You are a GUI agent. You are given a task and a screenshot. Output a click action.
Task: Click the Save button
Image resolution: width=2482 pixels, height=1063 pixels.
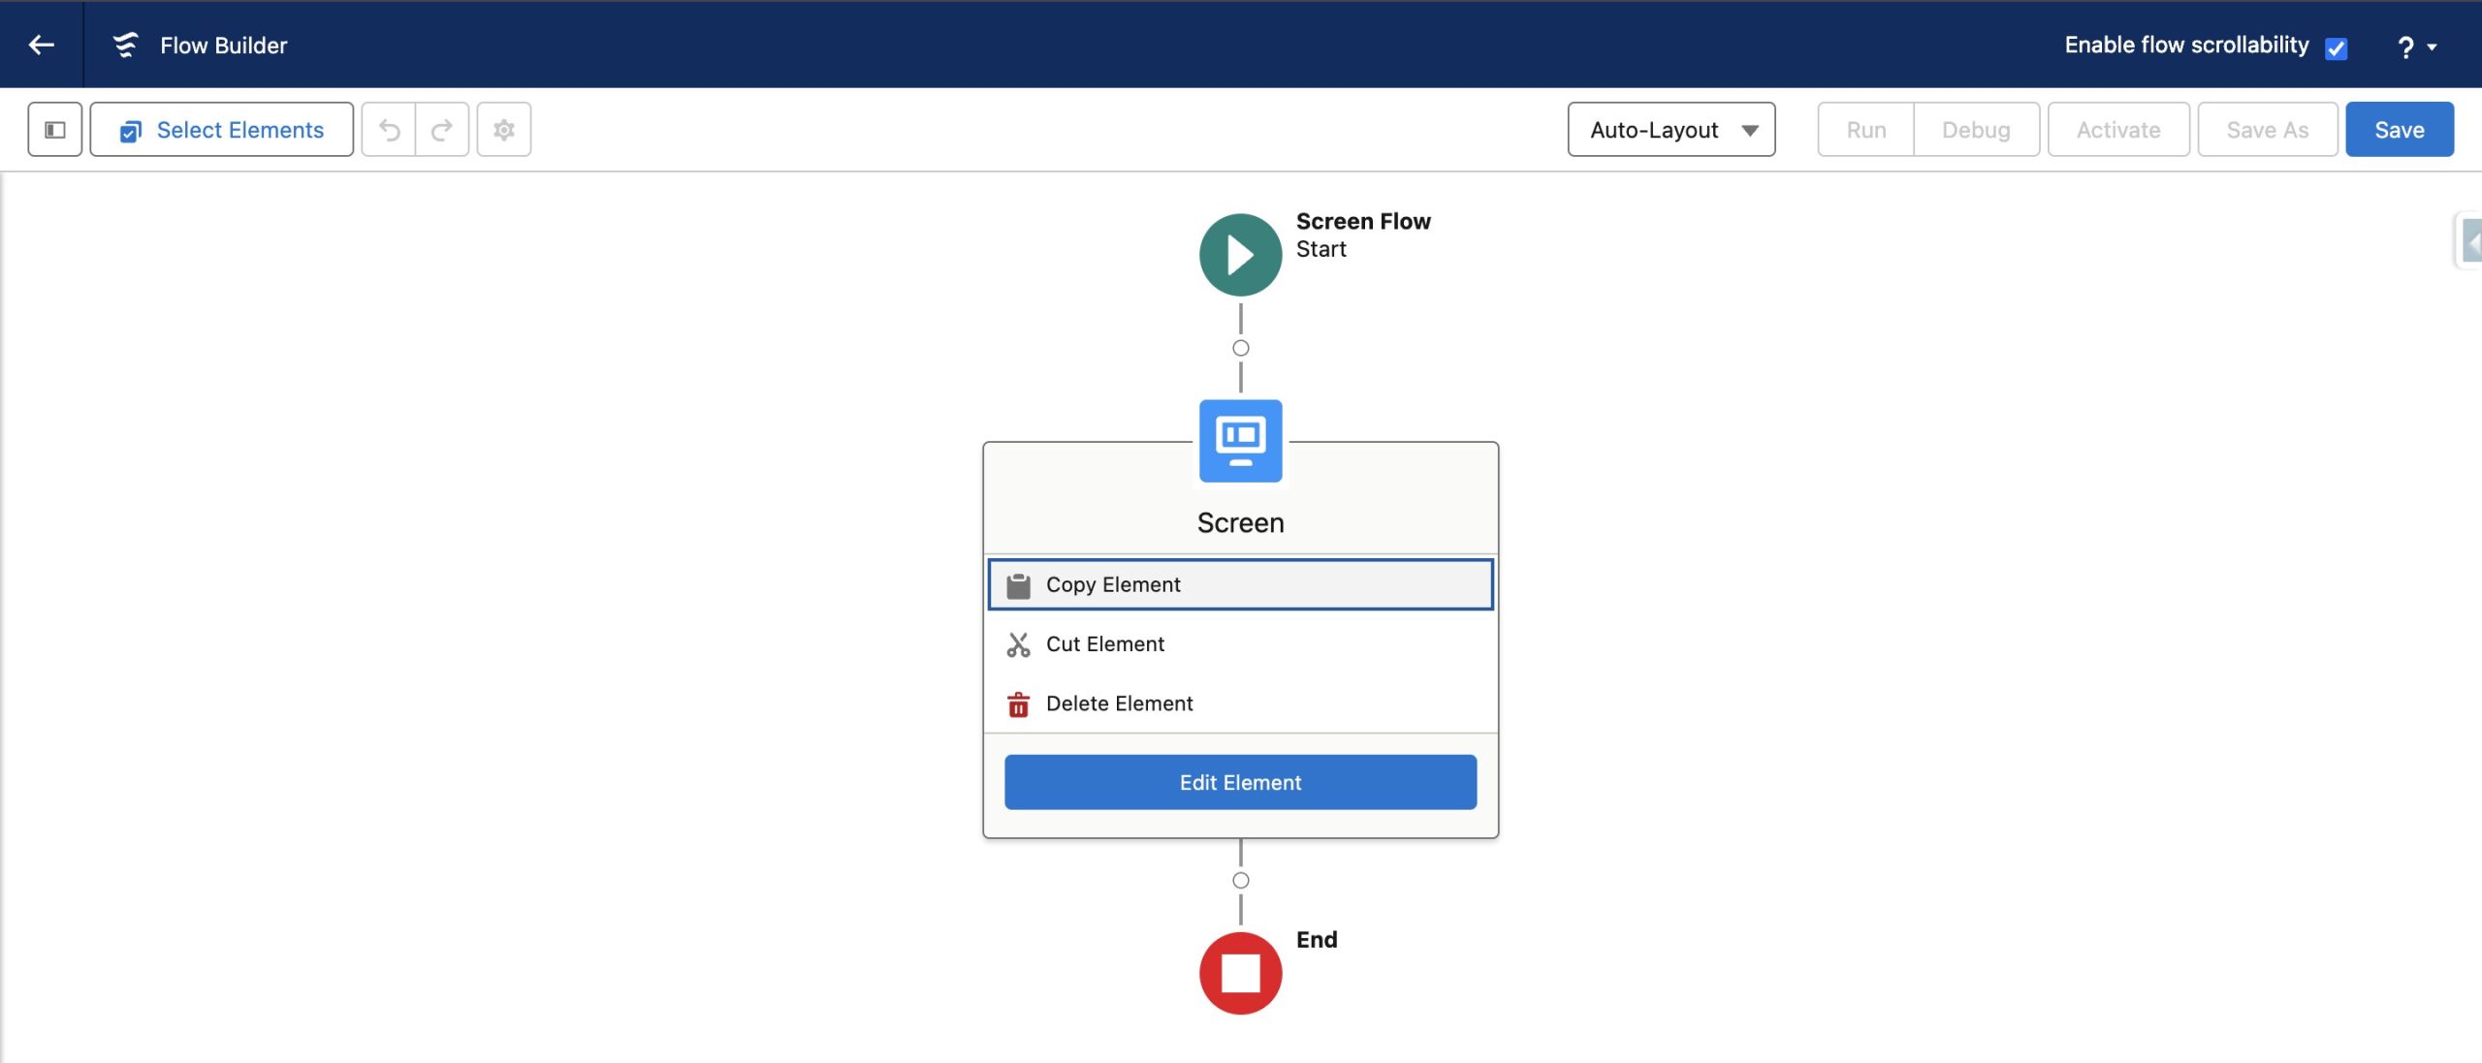pyautogui.click(x=2400, y=128)
